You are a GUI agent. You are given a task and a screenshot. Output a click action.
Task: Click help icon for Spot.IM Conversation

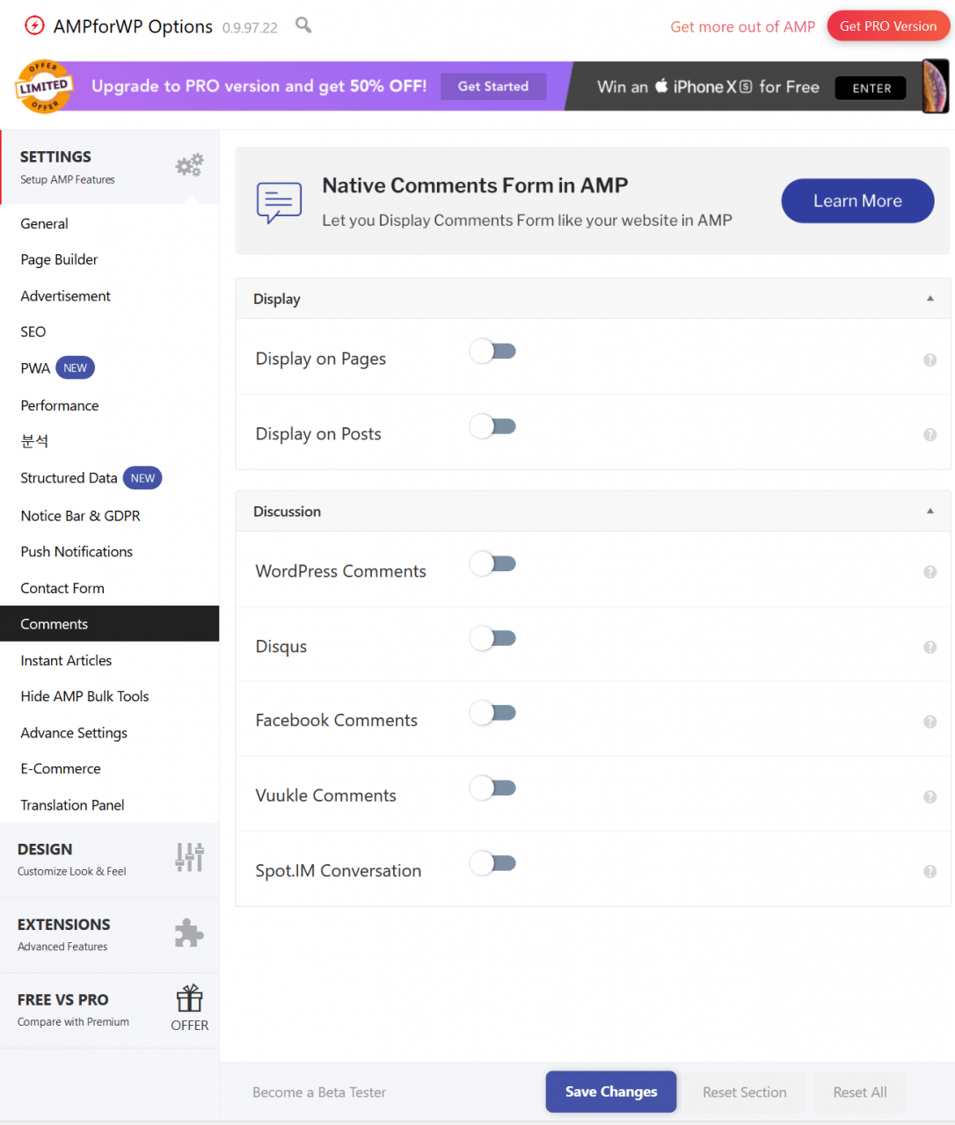coord(929,872)
